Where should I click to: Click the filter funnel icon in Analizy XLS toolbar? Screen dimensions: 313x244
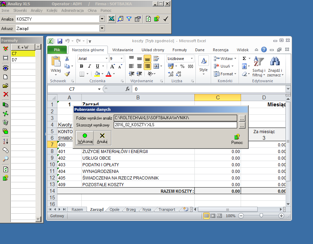tap(129, 19)
